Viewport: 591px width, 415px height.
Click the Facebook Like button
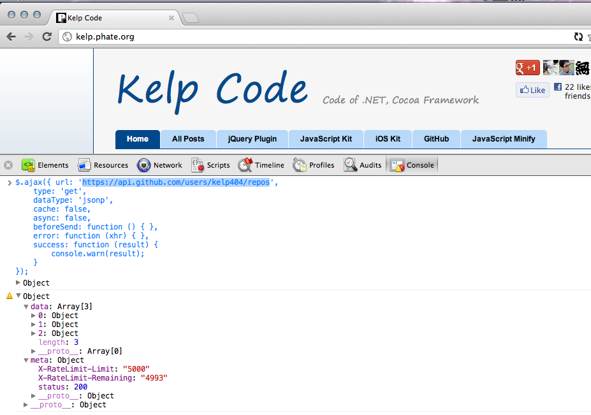point(532,90)
